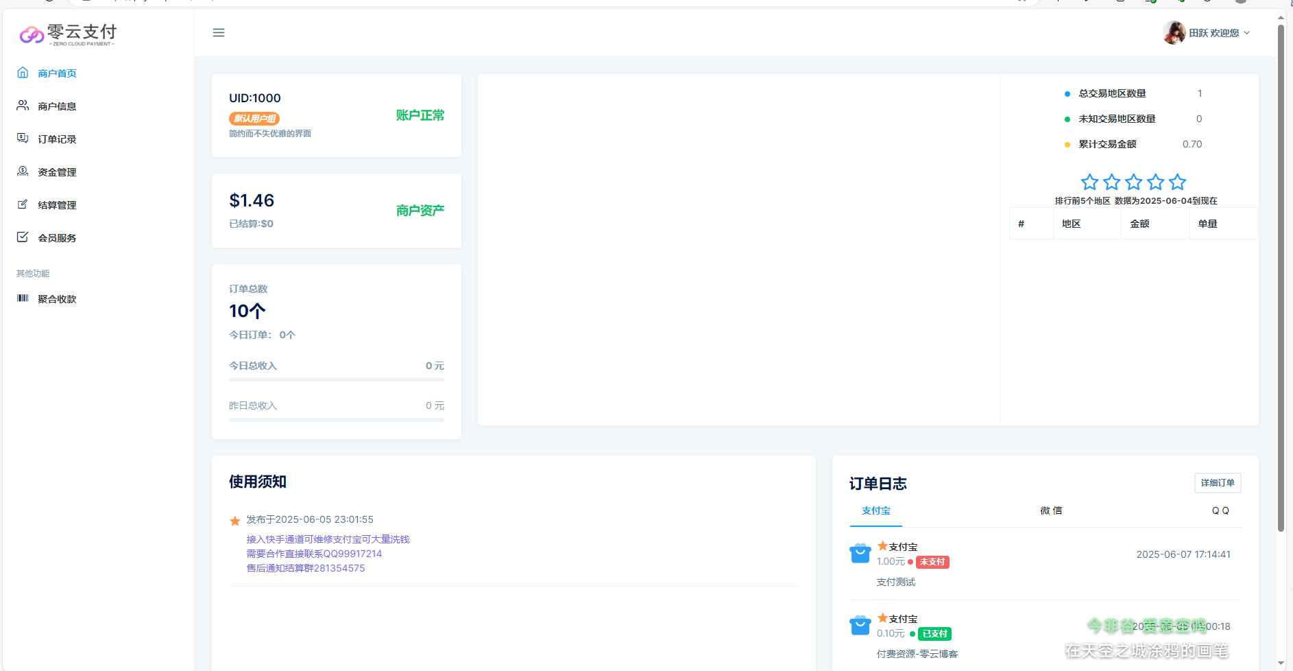Viewport: 1293px width, 671px height.
Task: Switch to the QQ order tab
Action: pyautogui.click(x=1220, y=510)
